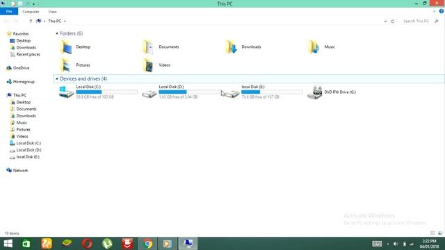Open Google Chrome from the taskbar
Viewport: 445px width, 250px height.
click(147, 244)
